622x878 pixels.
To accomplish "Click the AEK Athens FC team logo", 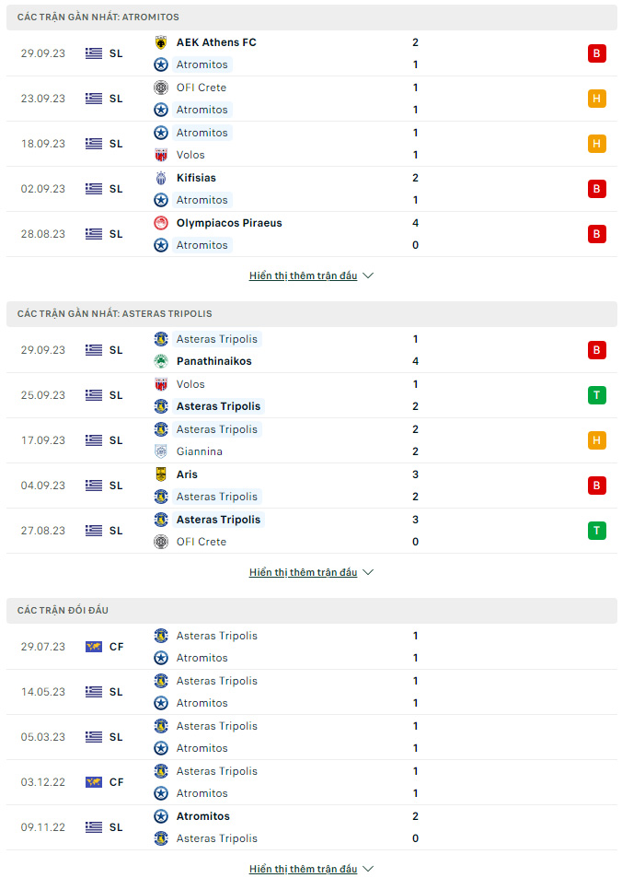I will click(161, 42).
